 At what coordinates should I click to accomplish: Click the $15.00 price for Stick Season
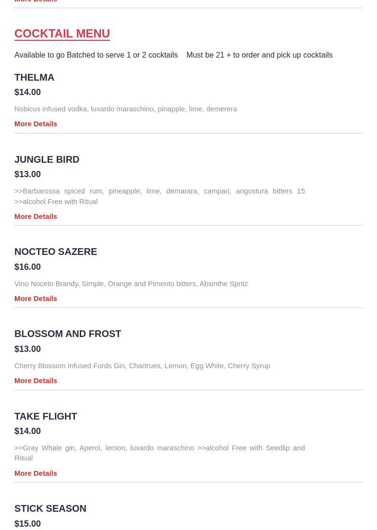coord(27,524)
